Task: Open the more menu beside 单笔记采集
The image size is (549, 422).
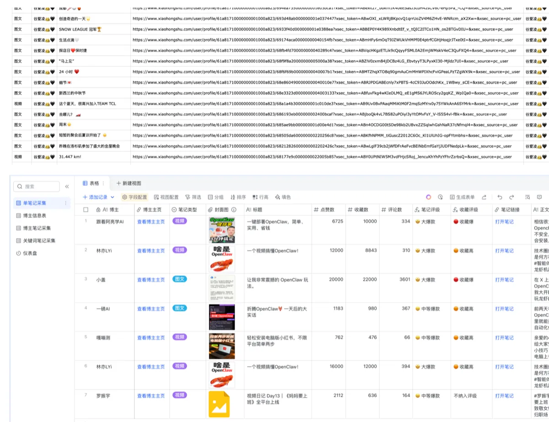Action: pyautogui.click(x=65, y=203)
